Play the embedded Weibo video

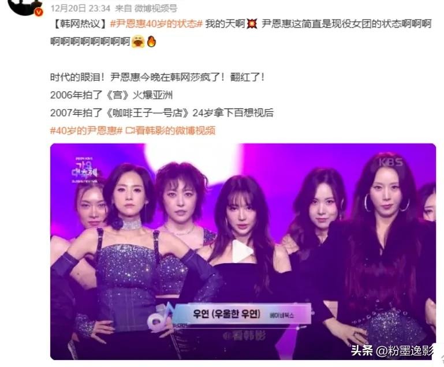(x=242, y=250)
